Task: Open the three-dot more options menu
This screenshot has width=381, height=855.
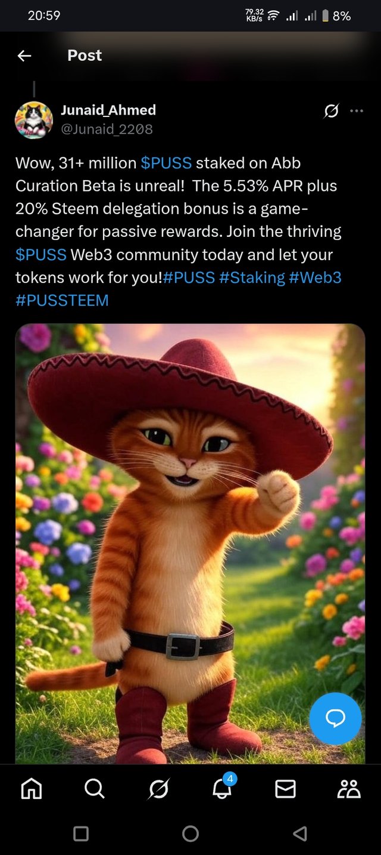Action: coord(357,110)
